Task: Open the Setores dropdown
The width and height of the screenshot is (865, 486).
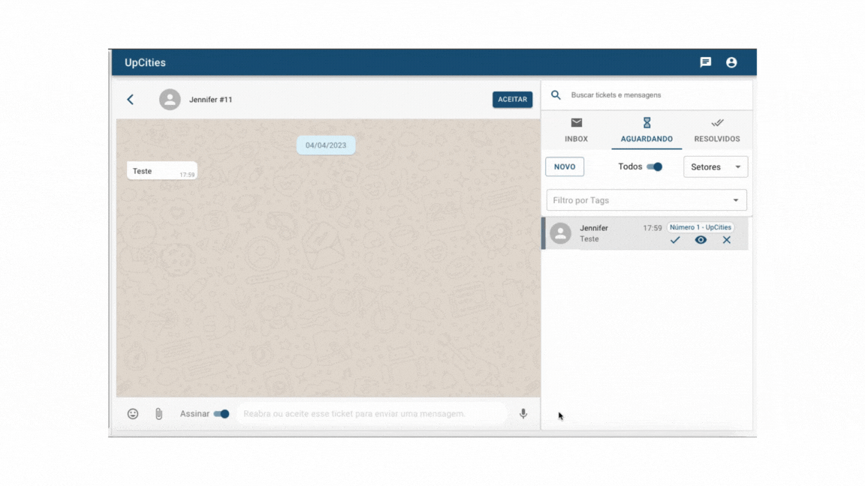Action: point(716,167)
